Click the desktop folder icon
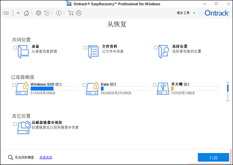233x165 pixels. click(x=23, y=52)
